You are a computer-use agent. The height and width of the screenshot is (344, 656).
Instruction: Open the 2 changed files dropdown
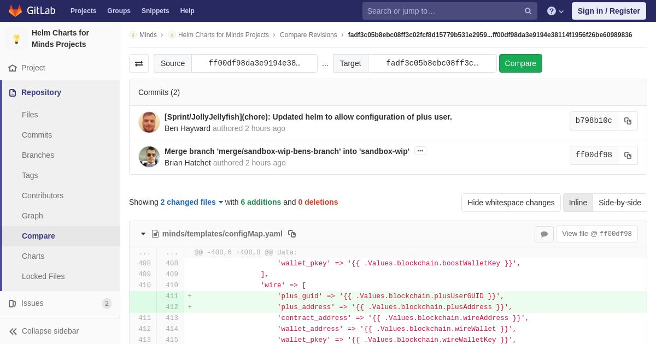(x=192, y=202)
